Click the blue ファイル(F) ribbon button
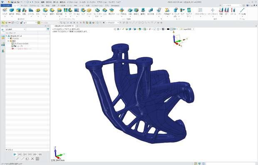This screenshot has width=258, height=165. coord(6,5)
